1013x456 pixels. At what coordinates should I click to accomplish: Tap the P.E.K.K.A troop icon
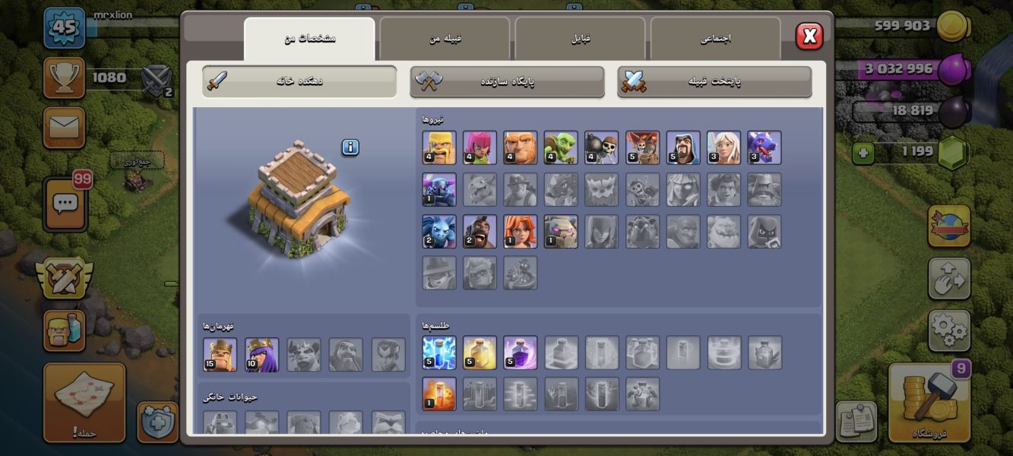coord(439,189)
